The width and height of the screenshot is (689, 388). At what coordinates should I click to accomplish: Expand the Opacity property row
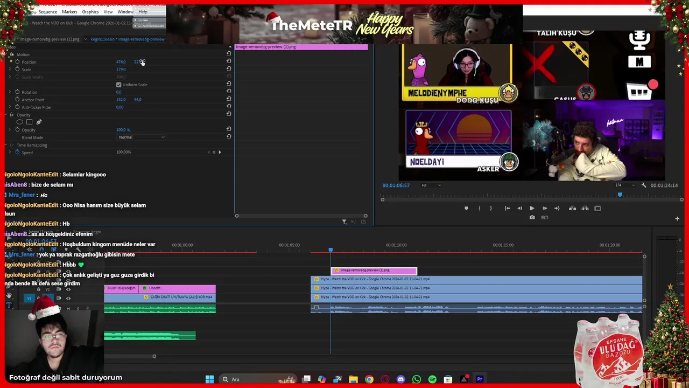pyautogui.click(x=10, y=129)
